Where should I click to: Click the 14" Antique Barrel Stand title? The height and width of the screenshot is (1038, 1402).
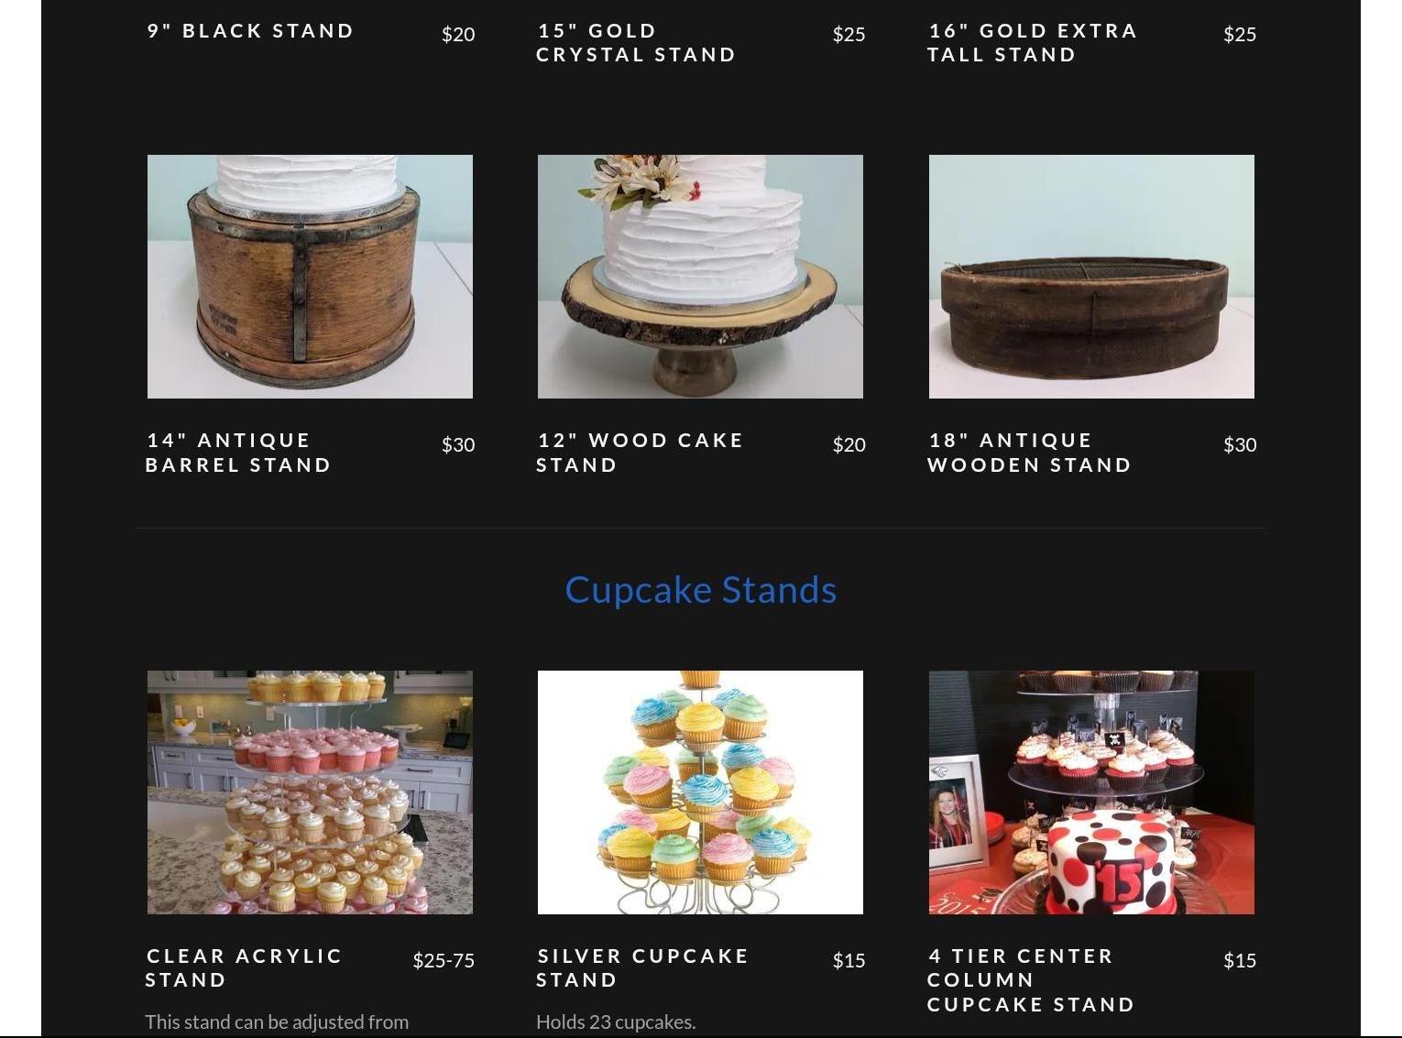pos(238,453)
